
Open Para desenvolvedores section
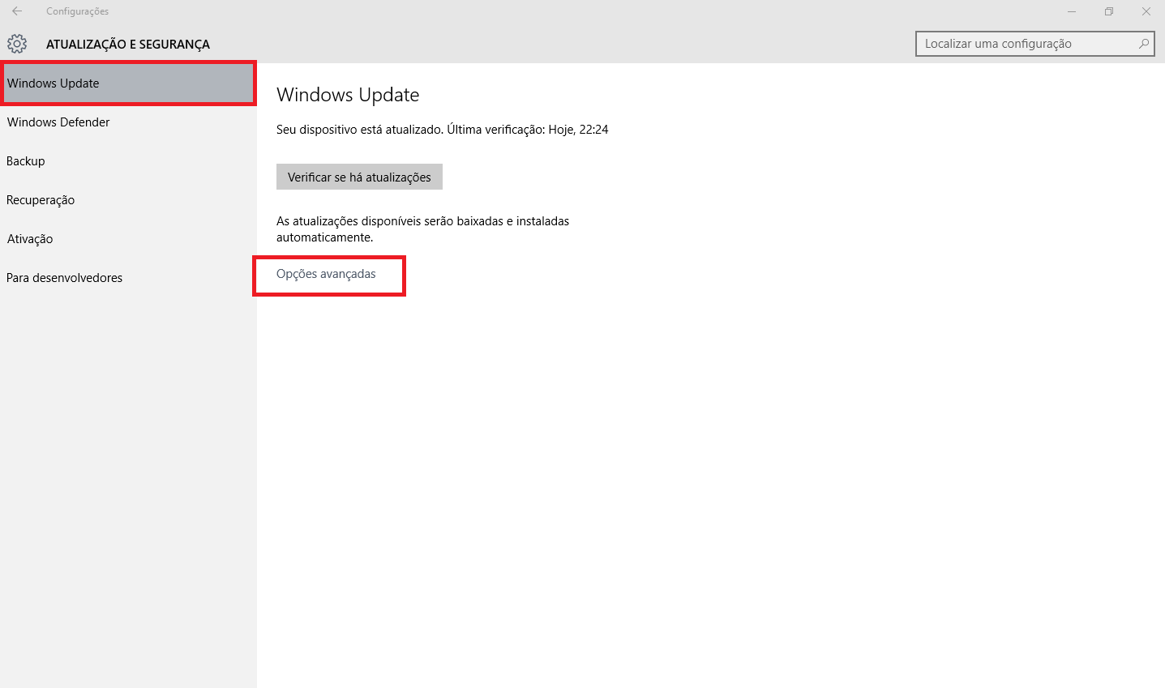(x=128, y=278)
